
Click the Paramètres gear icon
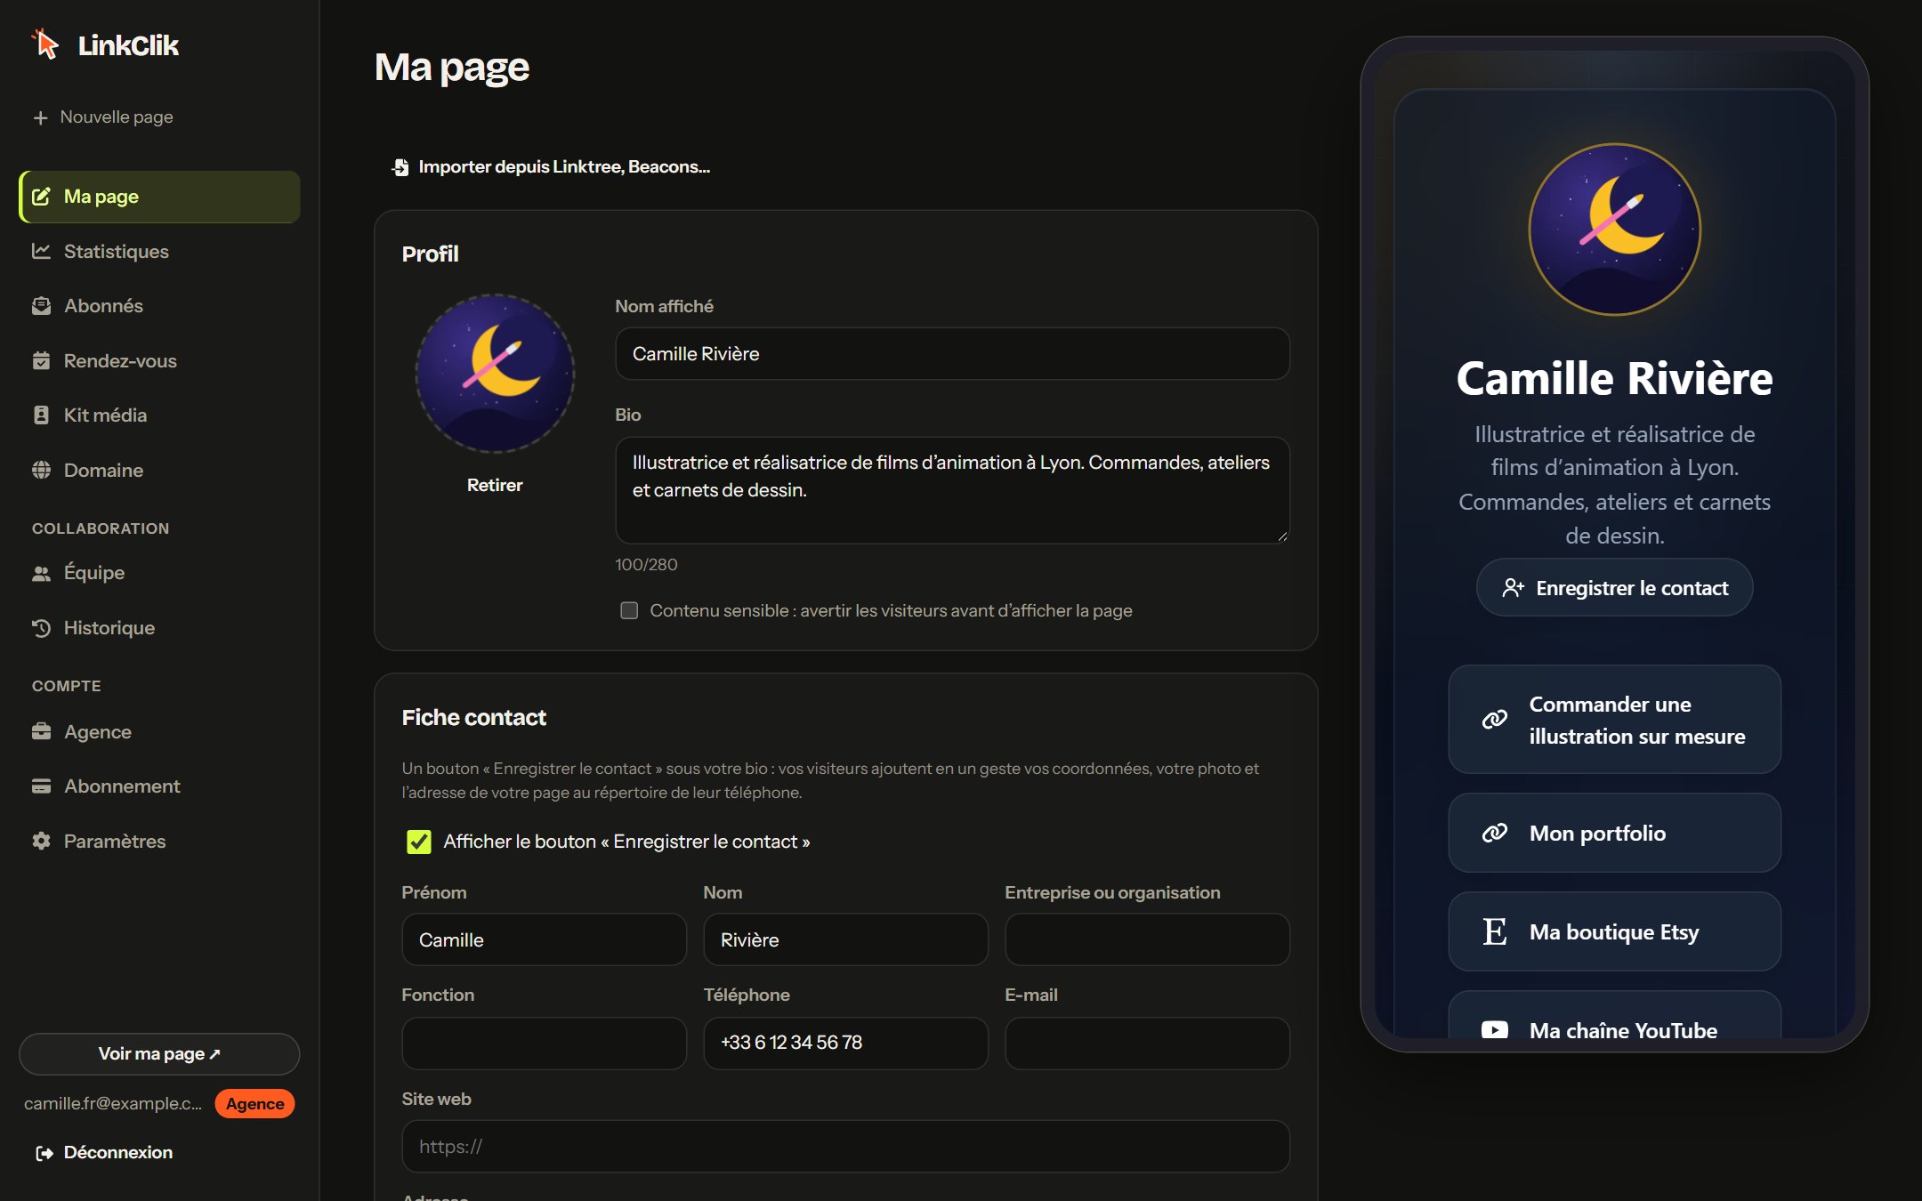pyautogui.click(x=41, y=841)
